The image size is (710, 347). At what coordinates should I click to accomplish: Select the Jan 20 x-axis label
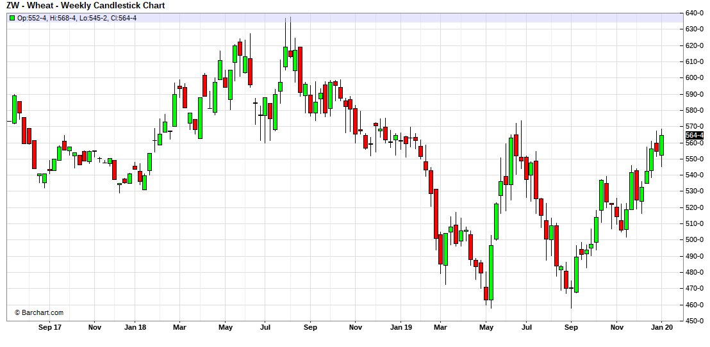tap(662, 327)
